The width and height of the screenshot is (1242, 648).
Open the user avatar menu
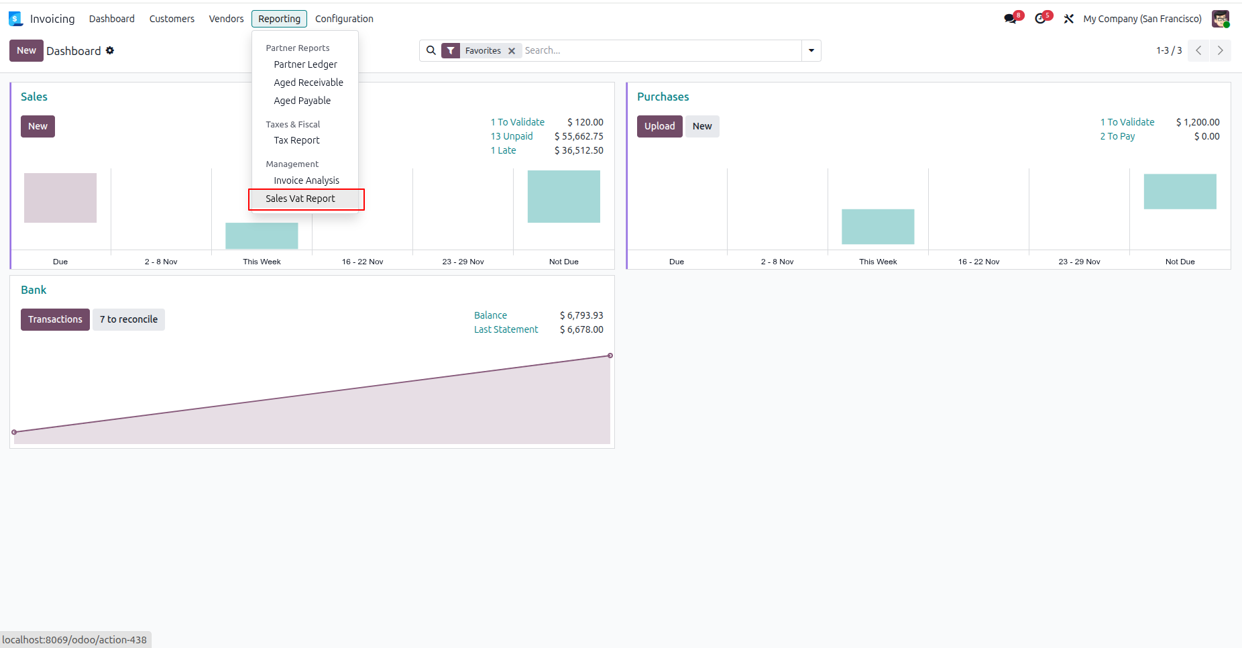click(x=1221, y=19)
